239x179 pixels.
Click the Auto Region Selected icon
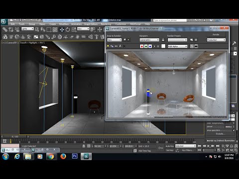pyautogui.click(x=128, y=40)
